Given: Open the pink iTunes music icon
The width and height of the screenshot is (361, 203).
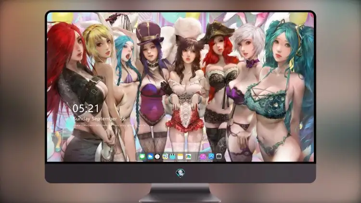Looking at the screenshot, I should (203, 157).
